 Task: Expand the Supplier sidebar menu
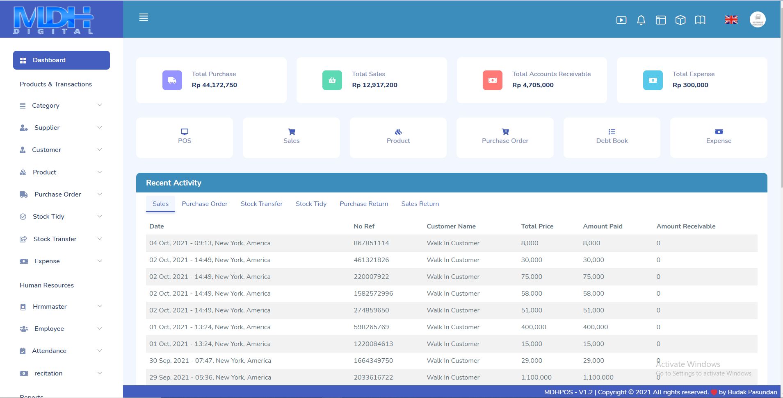(x=61, y=128)
